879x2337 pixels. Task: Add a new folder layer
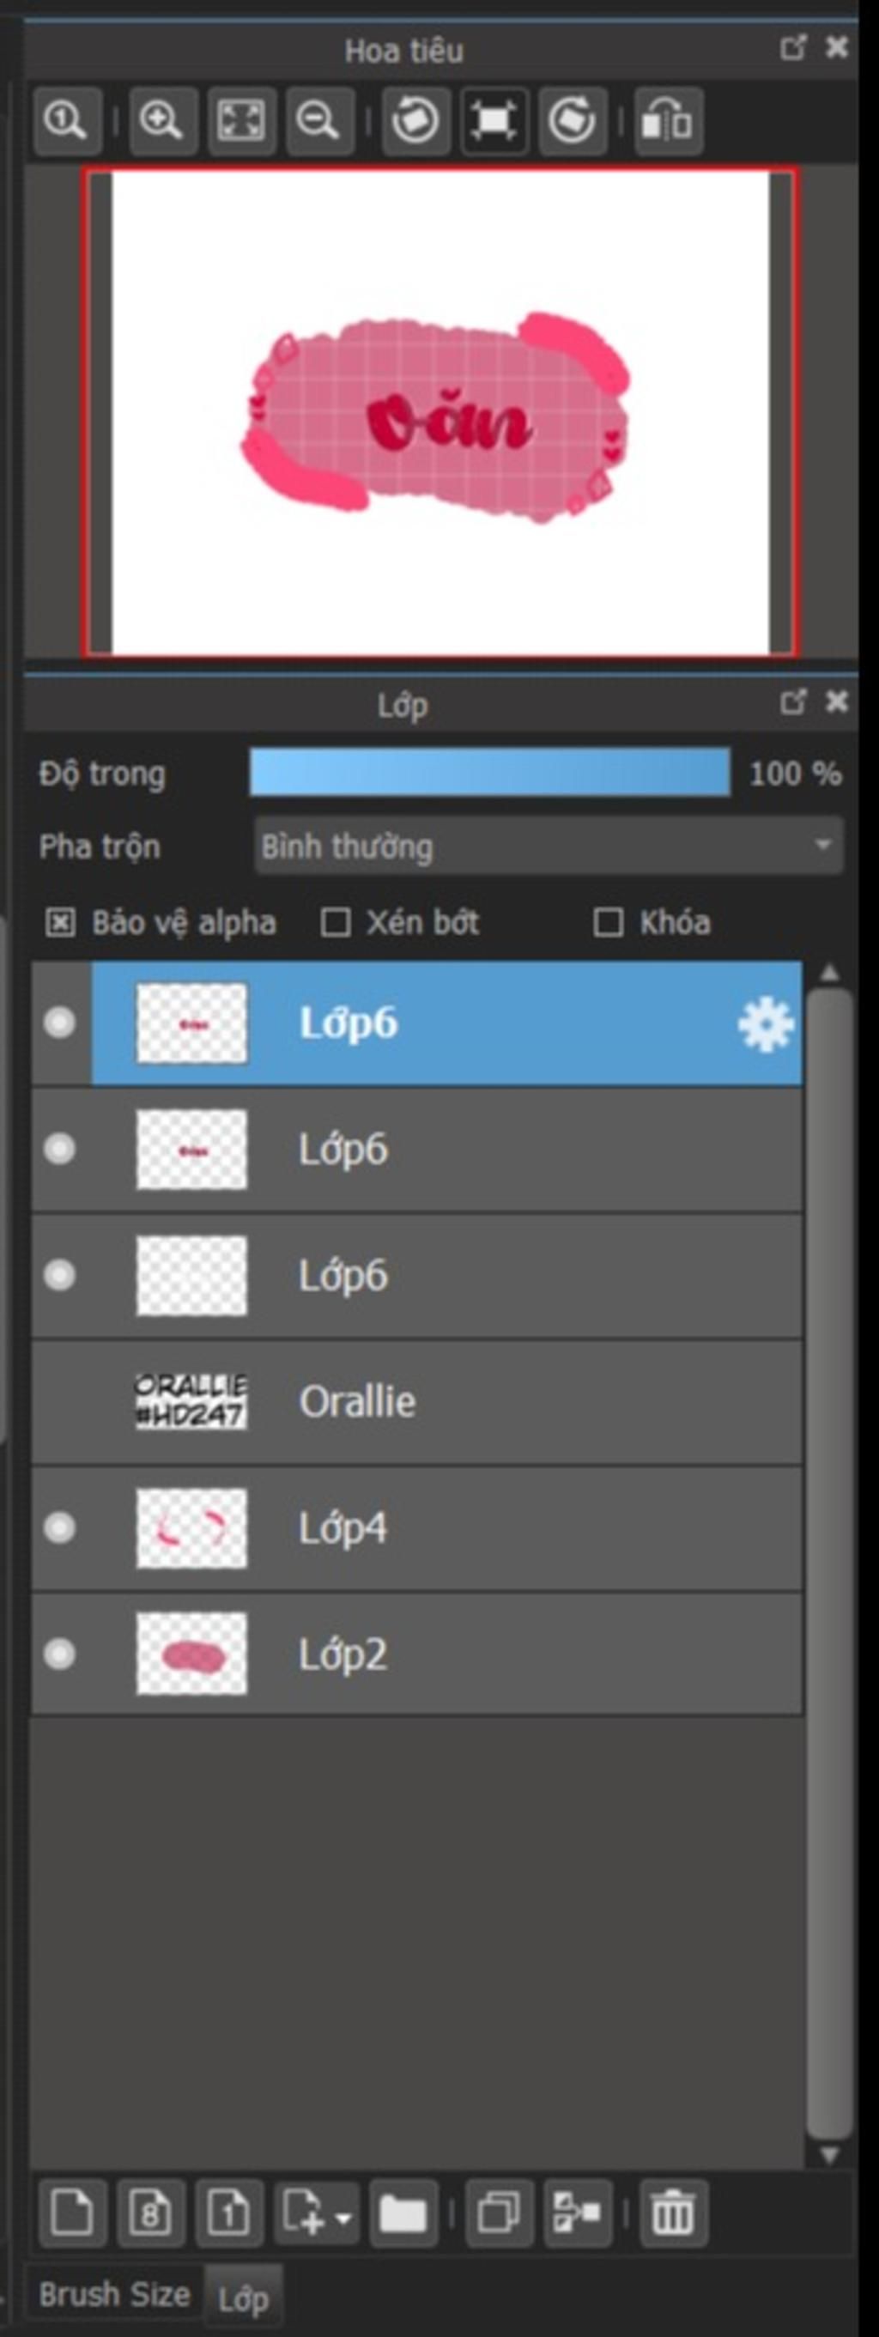(403, 2213)
